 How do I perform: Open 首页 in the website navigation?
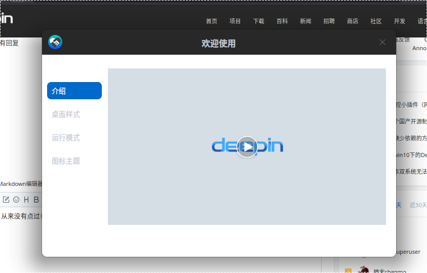(x=211, y=21)
